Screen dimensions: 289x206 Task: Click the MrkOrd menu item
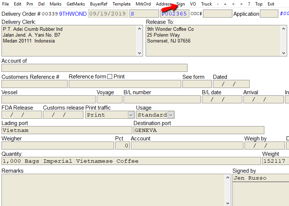pos(143,4)
